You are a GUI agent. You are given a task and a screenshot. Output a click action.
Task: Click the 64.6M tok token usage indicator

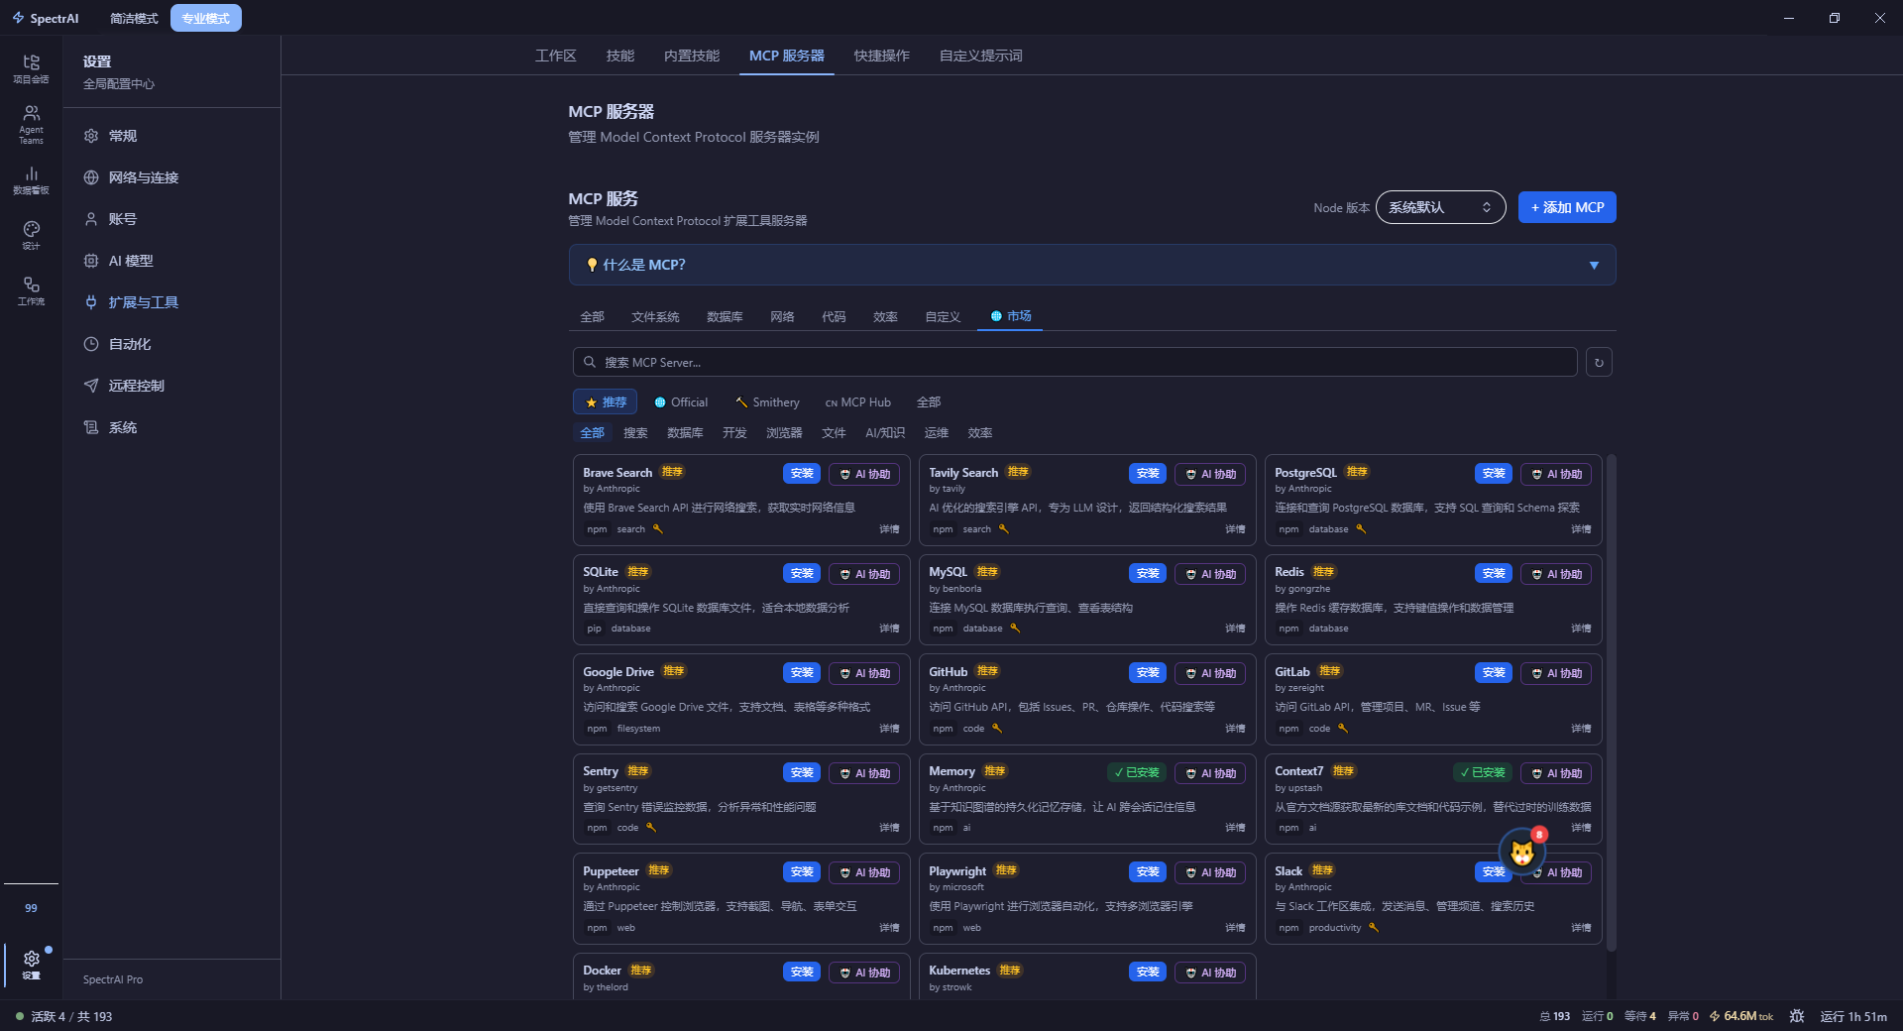click(1741, 1016)
